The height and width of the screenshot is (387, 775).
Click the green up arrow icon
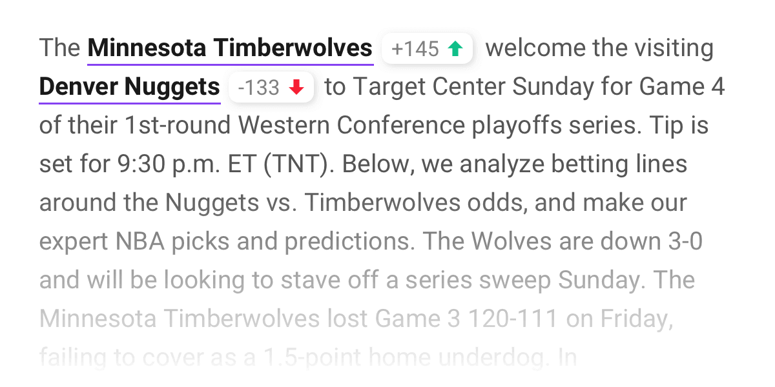click(455, 49)
